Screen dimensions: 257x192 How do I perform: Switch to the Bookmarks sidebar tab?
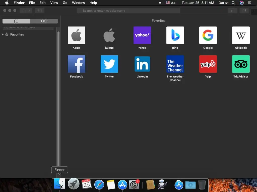coord(16,21)
